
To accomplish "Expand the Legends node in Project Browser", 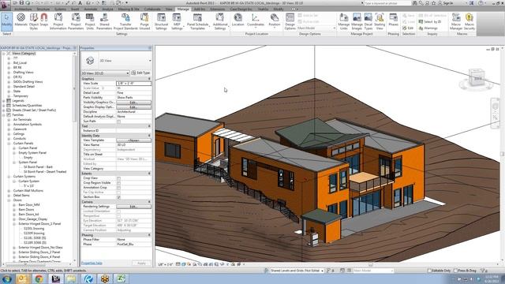I will click(4, 101).
